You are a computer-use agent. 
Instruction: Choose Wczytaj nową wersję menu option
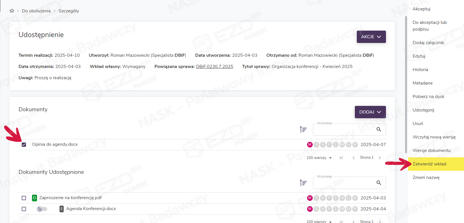(434, 137)
